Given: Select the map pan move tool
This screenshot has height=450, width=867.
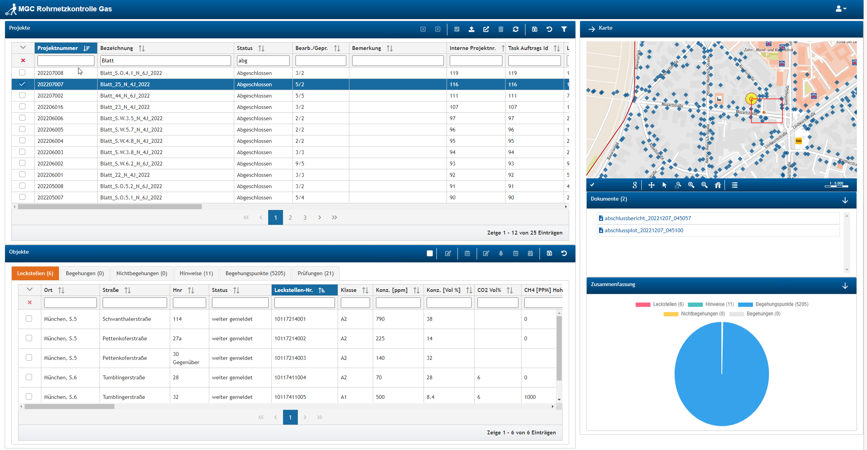Looking at the screenshot, I should coord(651,185).
